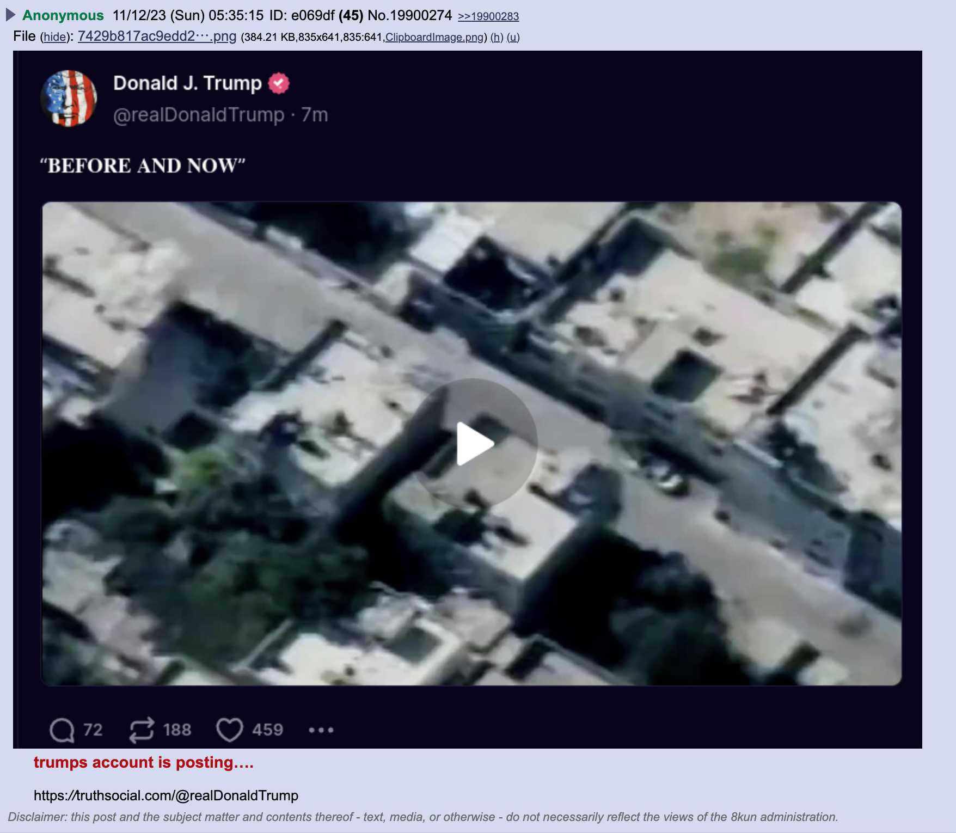This screenshot has height=833, width=956.
Task: Click the Anonymous poster name
Action: 63,15
